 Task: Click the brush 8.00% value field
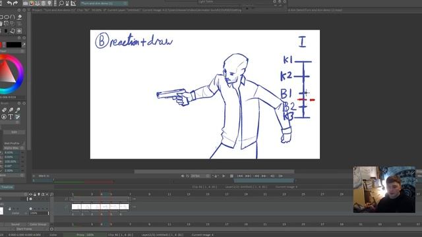tap(12, 153)
